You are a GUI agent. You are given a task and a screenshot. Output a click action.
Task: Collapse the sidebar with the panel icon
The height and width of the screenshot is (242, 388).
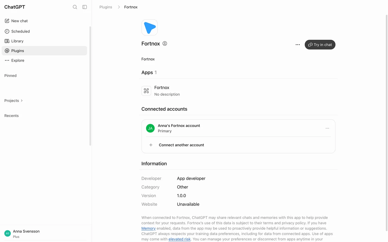coord(85,7)
